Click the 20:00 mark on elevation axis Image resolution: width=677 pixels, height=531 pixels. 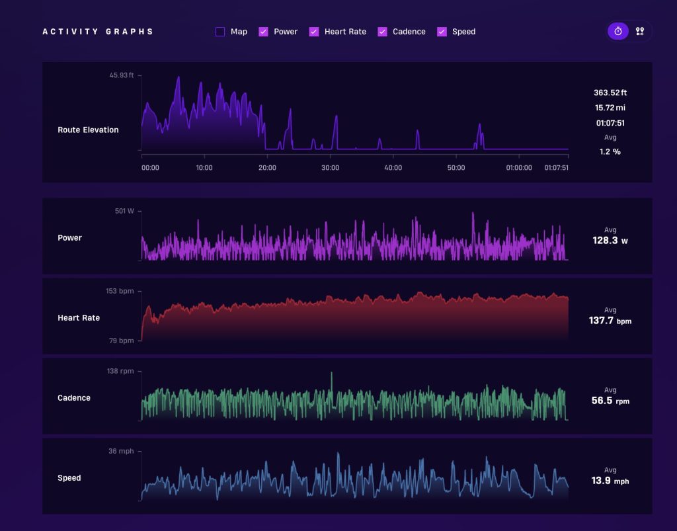coord(267,167)
